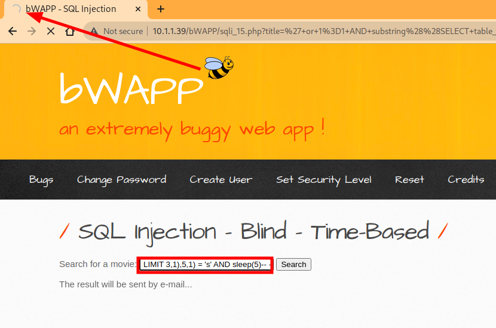This screenshot has width=496, height=328.
Task: Click the bee logo image
Action: click(219, 68)
